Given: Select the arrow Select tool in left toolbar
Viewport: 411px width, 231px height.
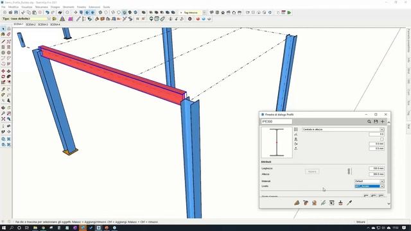Looking at the screenshot, I should point(3,28).
